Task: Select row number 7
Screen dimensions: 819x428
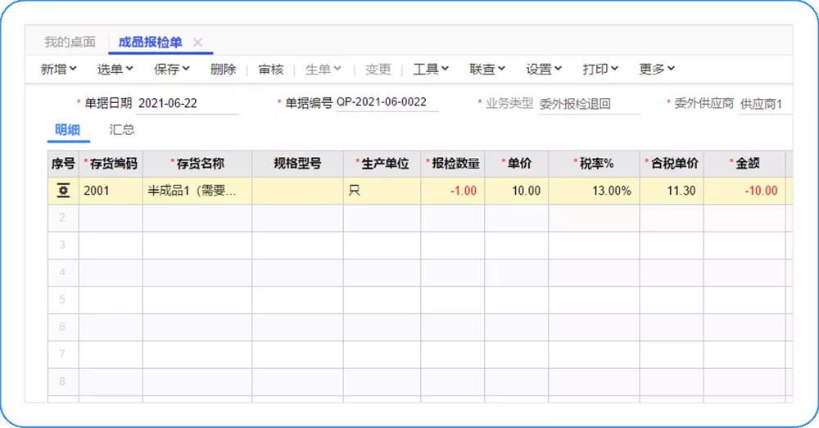Action: (63, 354)
